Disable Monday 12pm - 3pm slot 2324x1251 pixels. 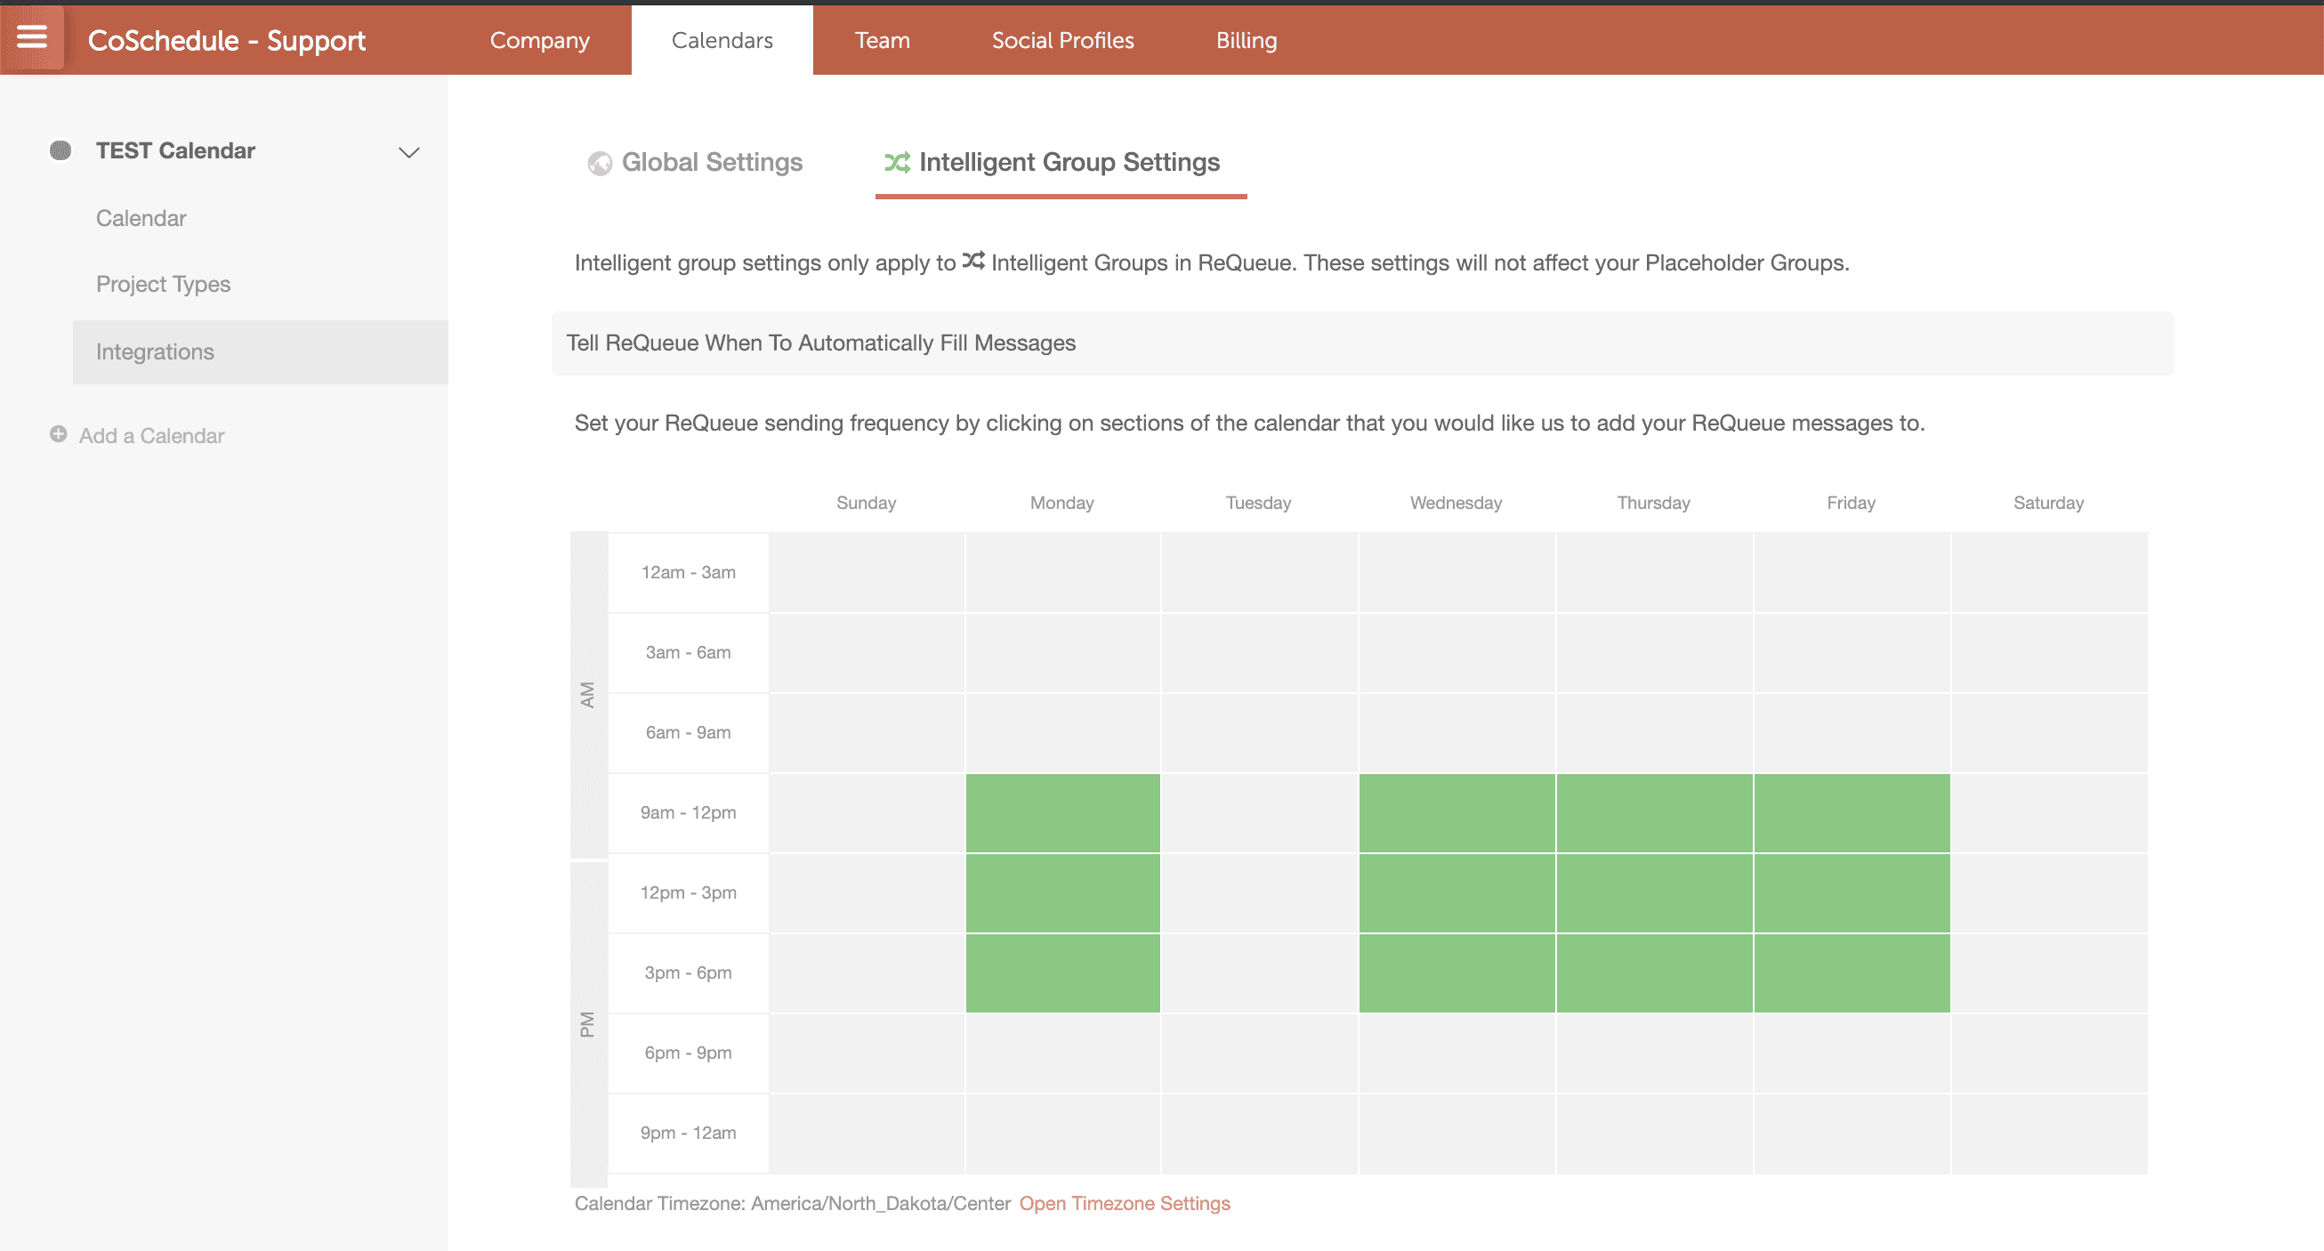1062,893
